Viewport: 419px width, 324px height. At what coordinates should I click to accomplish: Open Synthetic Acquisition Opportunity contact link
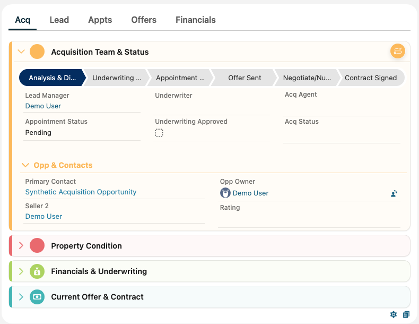(x=81, y=192)
